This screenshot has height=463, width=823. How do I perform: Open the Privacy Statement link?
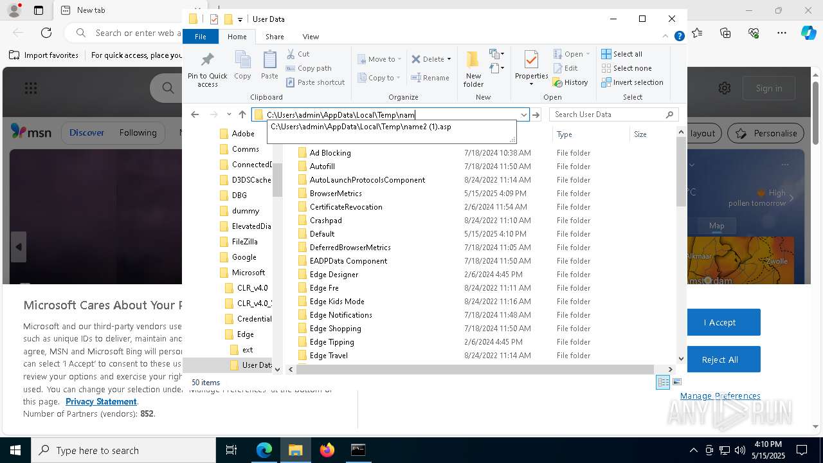(x=101, y=401)
